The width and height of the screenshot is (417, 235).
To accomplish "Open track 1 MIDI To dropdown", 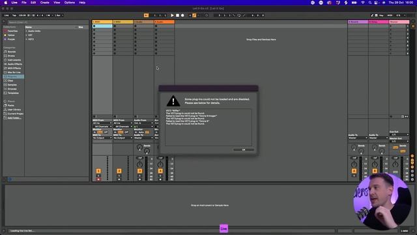I will click(x=102, y=138).
